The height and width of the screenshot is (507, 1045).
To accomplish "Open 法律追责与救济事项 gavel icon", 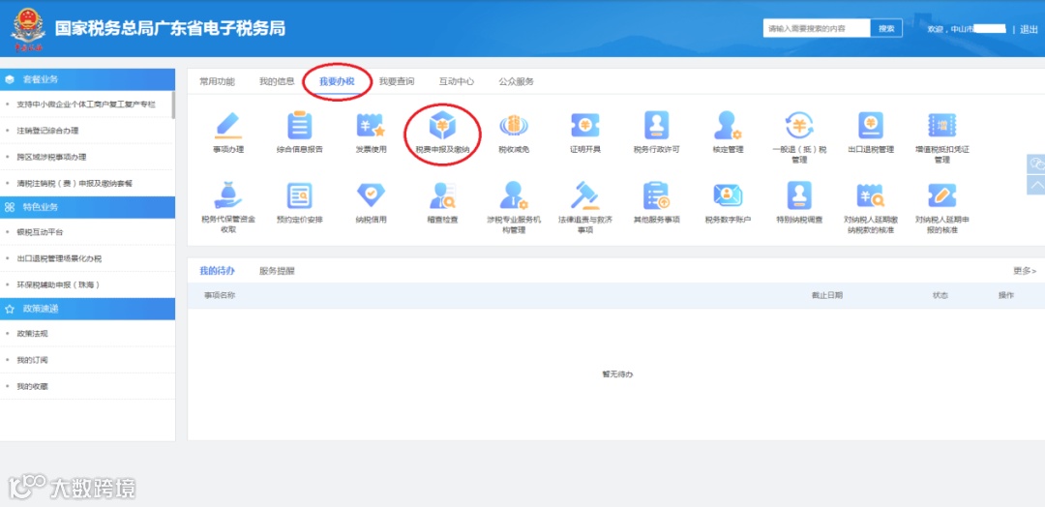I will tap(585, 195).
